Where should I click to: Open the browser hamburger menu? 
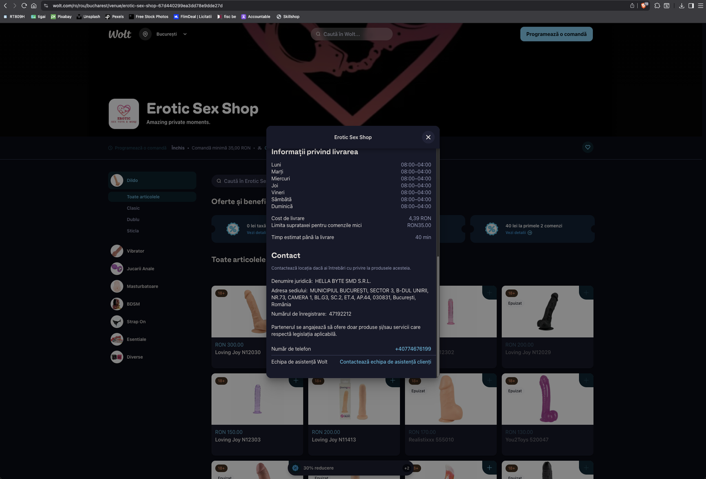click(699, 6)
